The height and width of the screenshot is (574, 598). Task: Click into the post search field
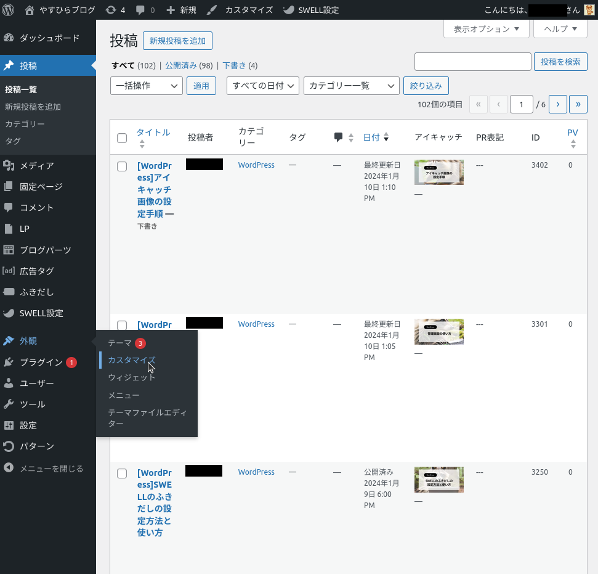pos(472,62)
